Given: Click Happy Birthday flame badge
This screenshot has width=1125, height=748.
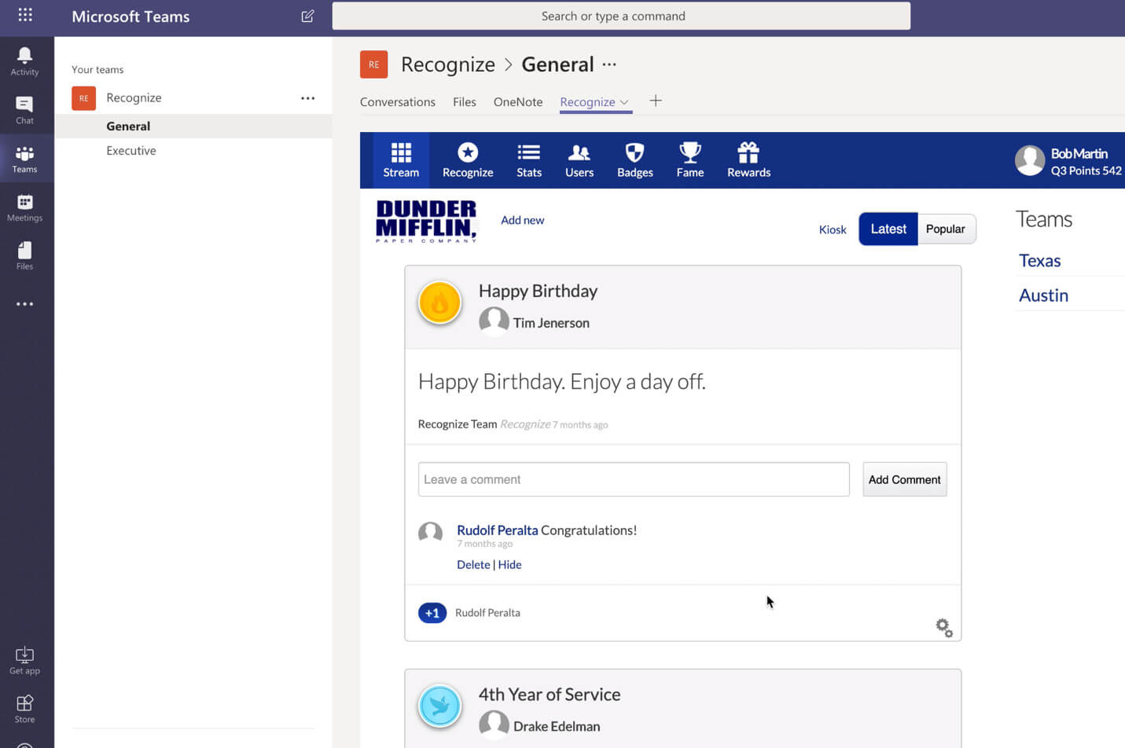Looking at the screenshot, I should click(x=439, y=302).
